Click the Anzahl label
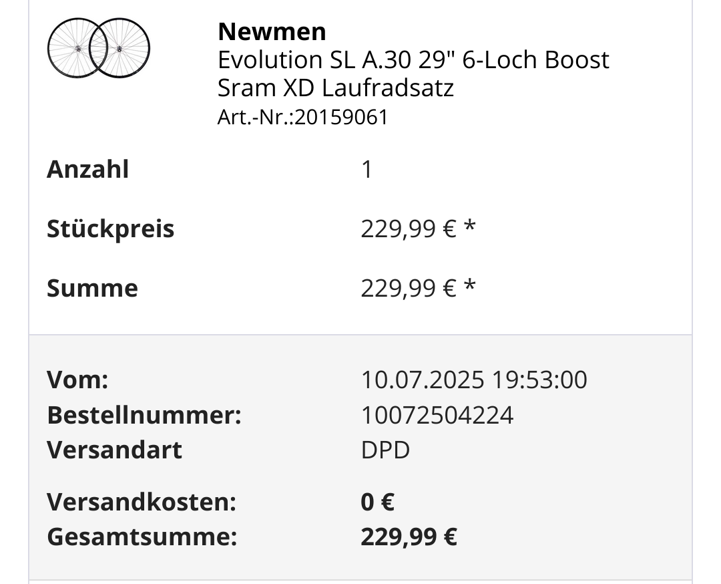Image resolution: width=721 pixels, height=584 pixels. point(87,170)
